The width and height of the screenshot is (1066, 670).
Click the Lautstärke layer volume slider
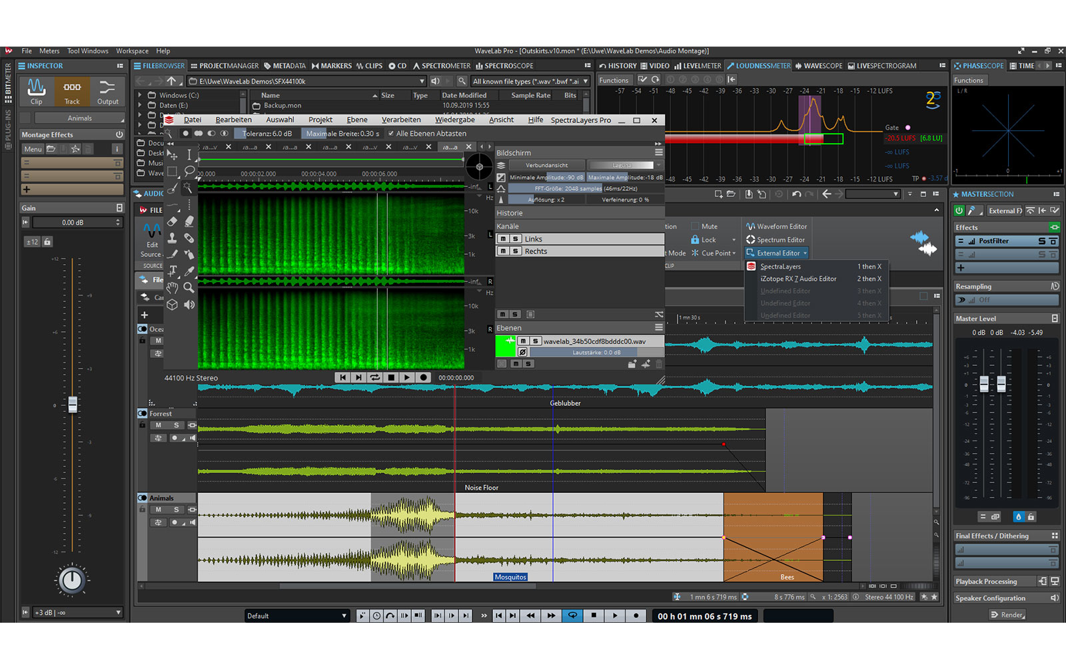pyautogui.click(x=596, y=353)
